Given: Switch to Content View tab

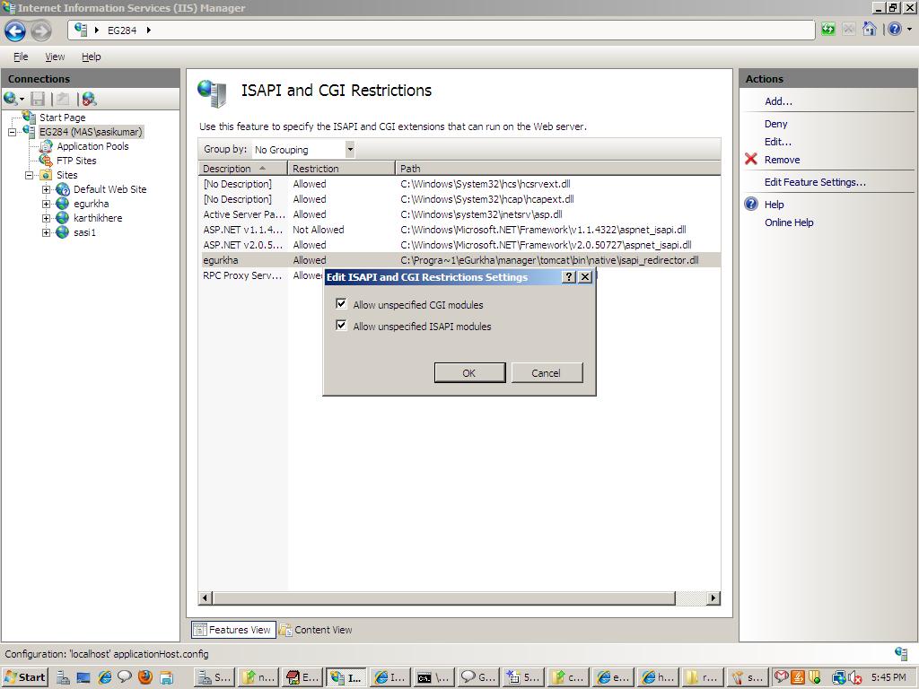Looking at the screenshot, I should pos(317,630).
